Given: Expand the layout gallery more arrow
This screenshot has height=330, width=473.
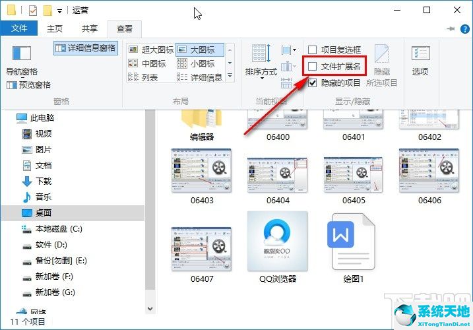Looking at the screenshot, I should [230, 75].
